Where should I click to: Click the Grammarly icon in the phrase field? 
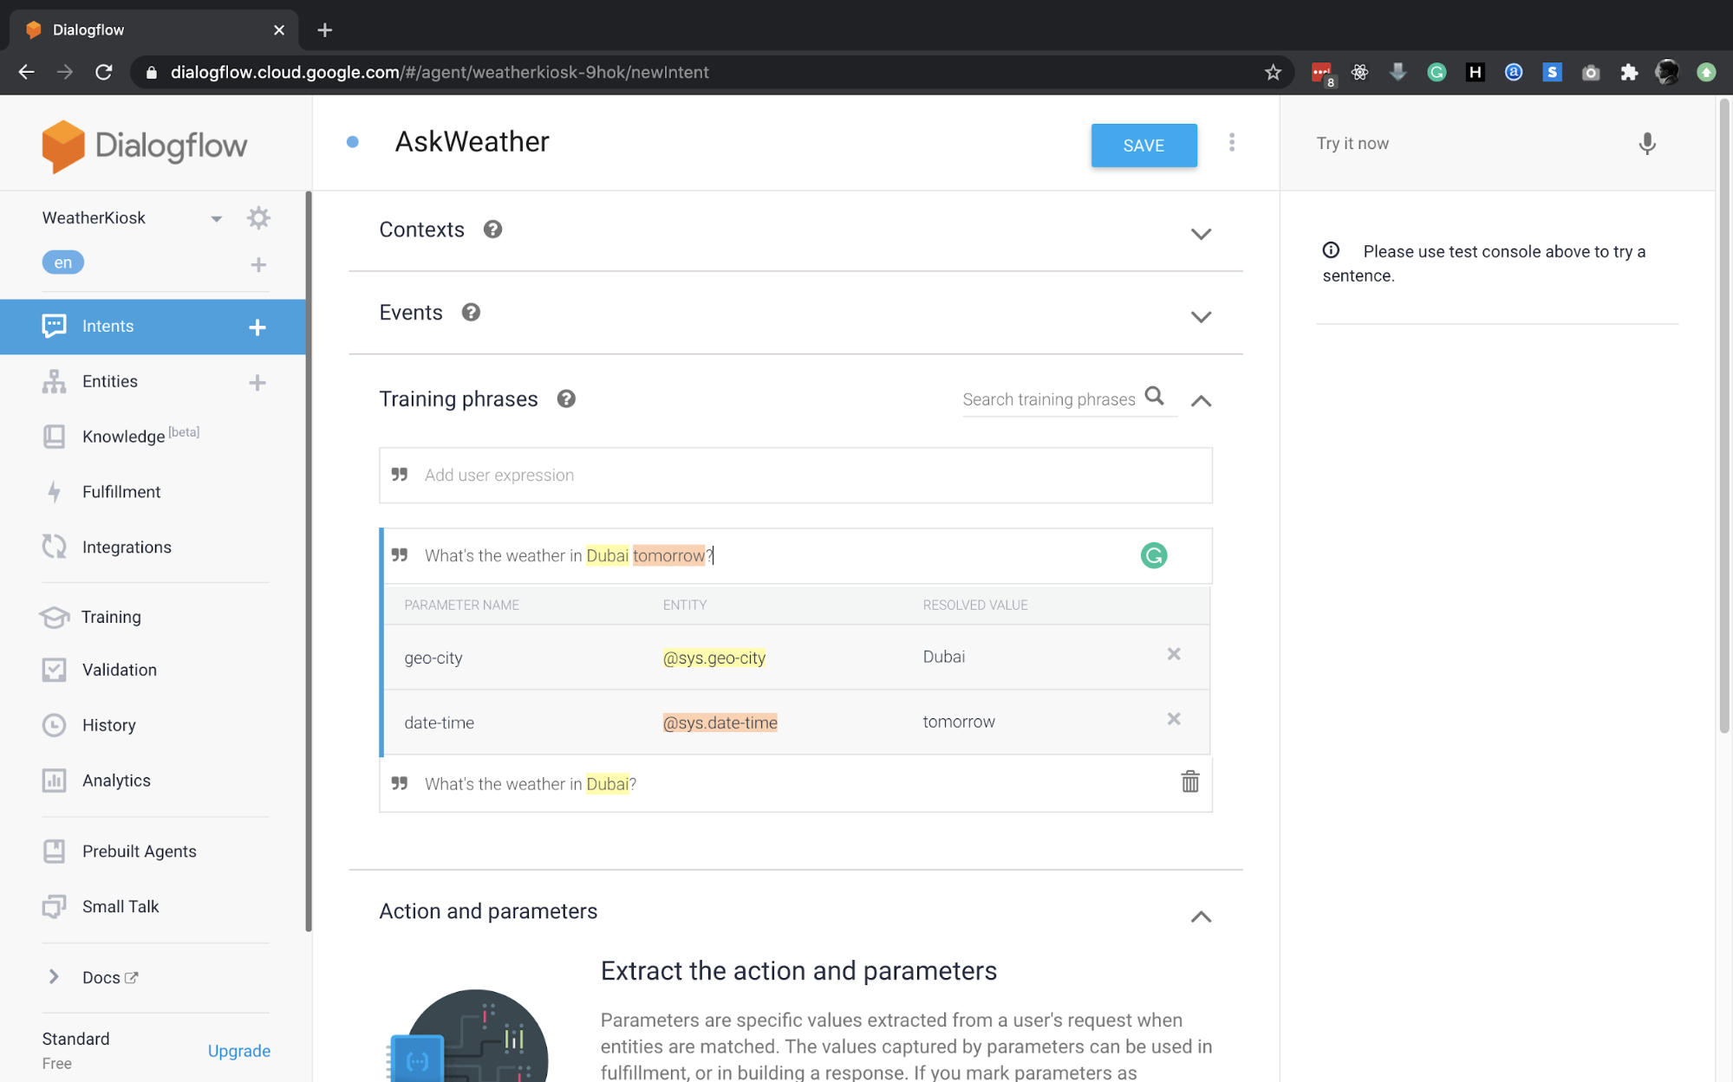[1153, 555]
